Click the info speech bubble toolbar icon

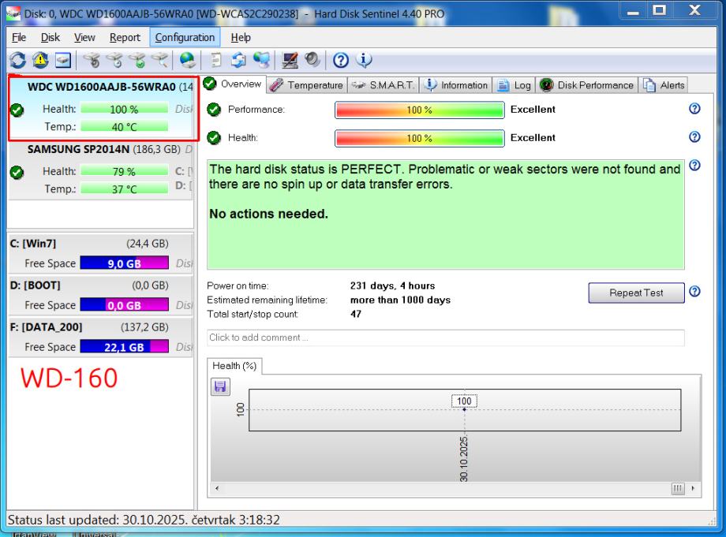point(364,60)
